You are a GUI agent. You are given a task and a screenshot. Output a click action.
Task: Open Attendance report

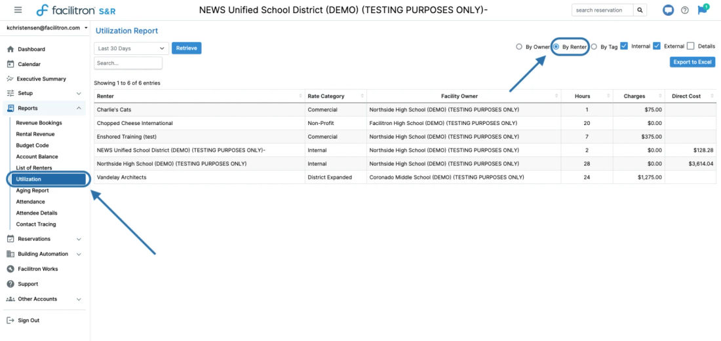(30, 202)
